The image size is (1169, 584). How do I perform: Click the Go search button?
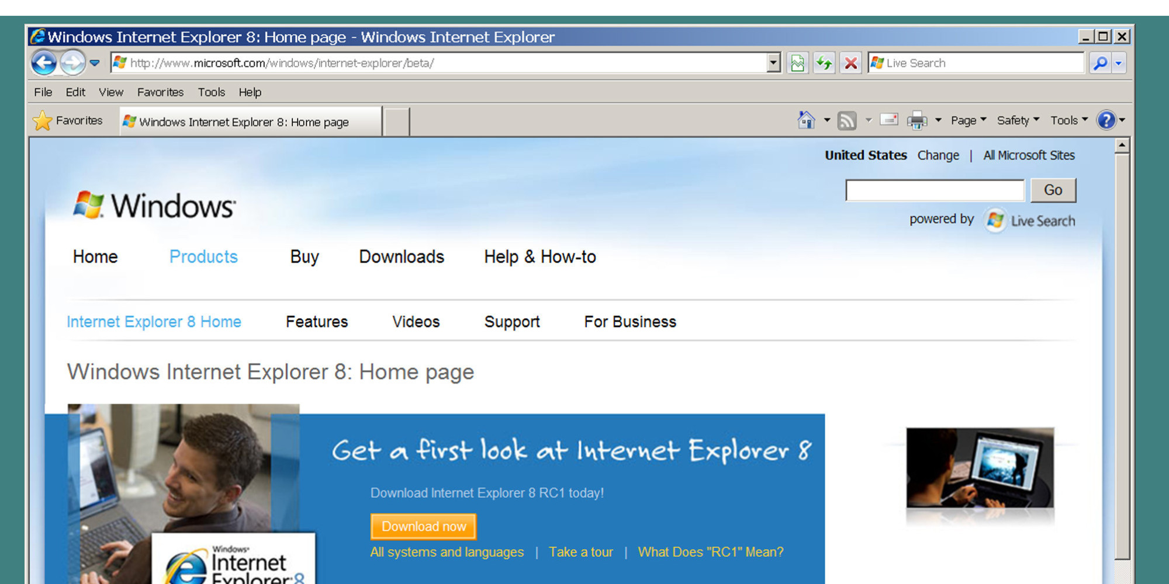click(x=1053, y=190)
